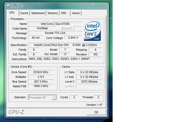The image size is (189, 122).
Task: Click the CPU-Z title bar icon
Action: 8,6
